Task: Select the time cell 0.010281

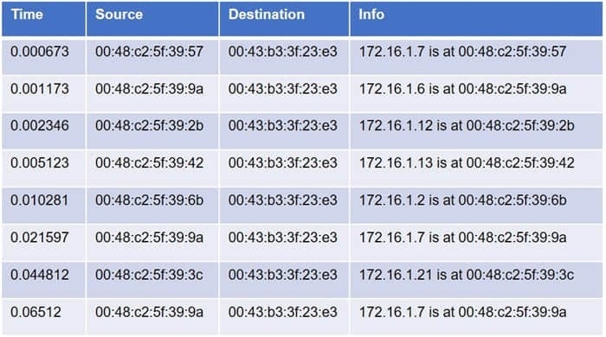Action: tap(43, 205)
